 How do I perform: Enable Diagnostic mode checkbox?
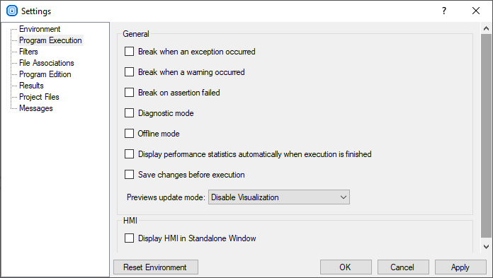click(129, 113)
